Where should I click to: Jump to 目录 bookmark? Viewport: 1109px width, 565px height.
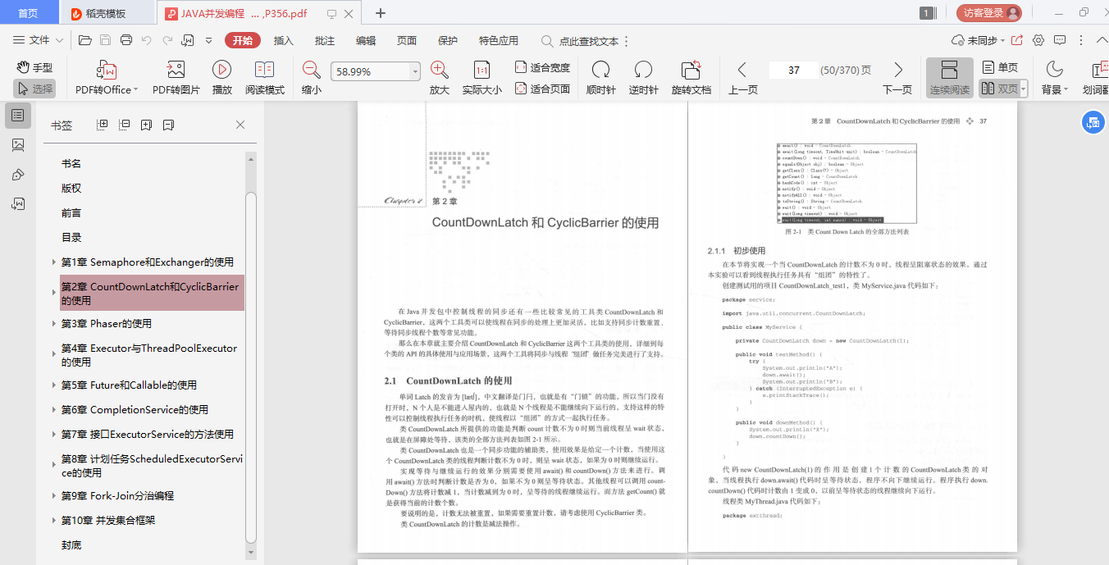(x=71, y=238)
